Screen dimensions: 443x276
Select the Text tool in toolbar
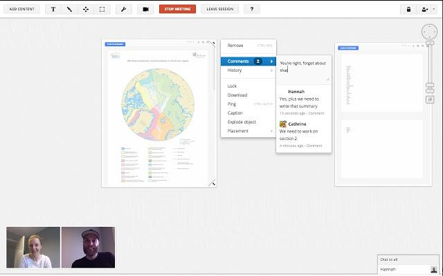point(53,9)
